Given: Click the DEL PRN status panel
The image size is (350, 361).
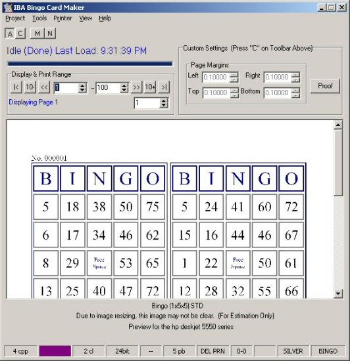Looking at the screenshot, I should pyautogui.click(x=213, y=351).
